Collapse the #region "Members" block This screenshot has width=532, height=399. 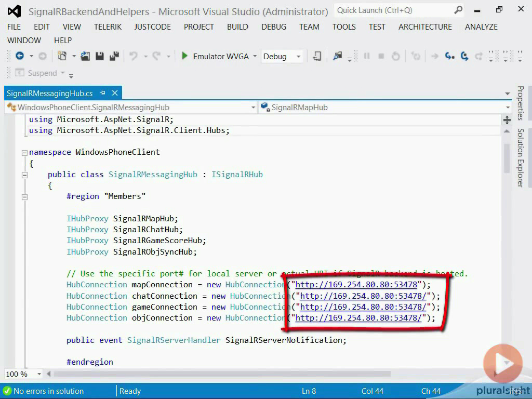(x=24, y=197)
